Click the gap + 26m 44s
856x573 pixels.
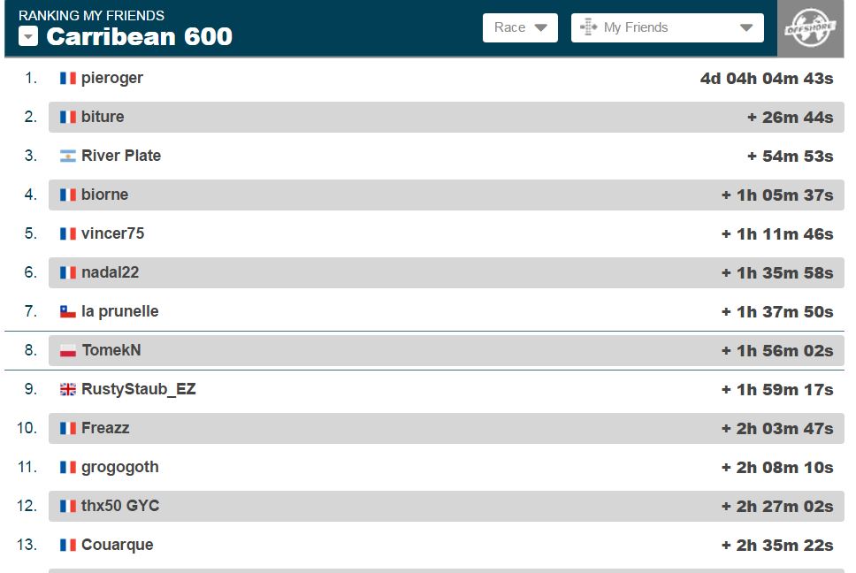pyautogui.click(x=790, y=118)
